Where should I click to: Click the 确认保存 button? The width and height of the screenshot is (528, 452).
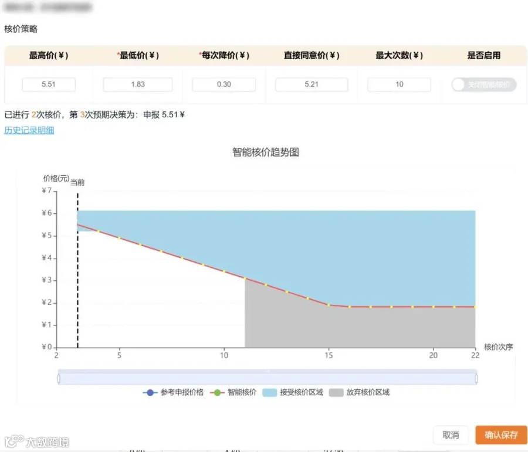pyautogui.click(x=501, y=435)
